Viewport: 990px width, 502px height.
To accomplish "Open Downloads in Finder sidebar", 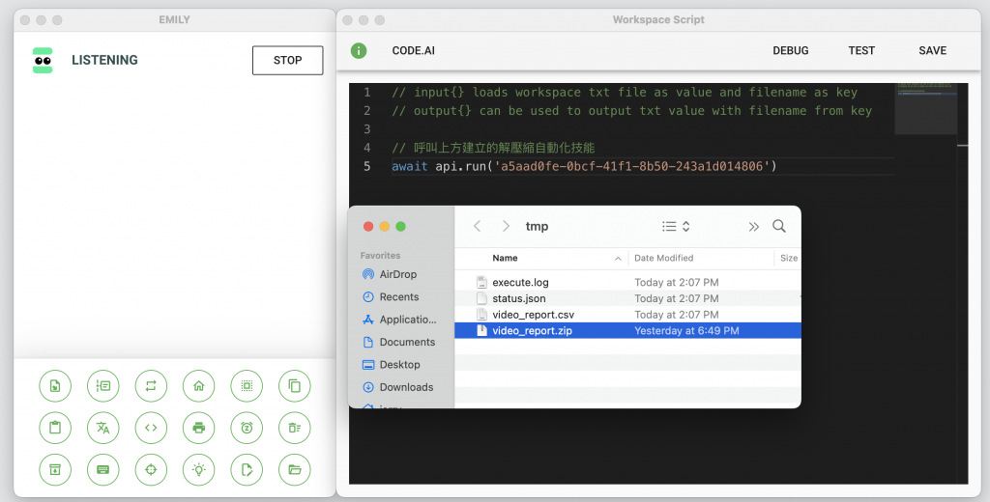I will pos(397,387).
